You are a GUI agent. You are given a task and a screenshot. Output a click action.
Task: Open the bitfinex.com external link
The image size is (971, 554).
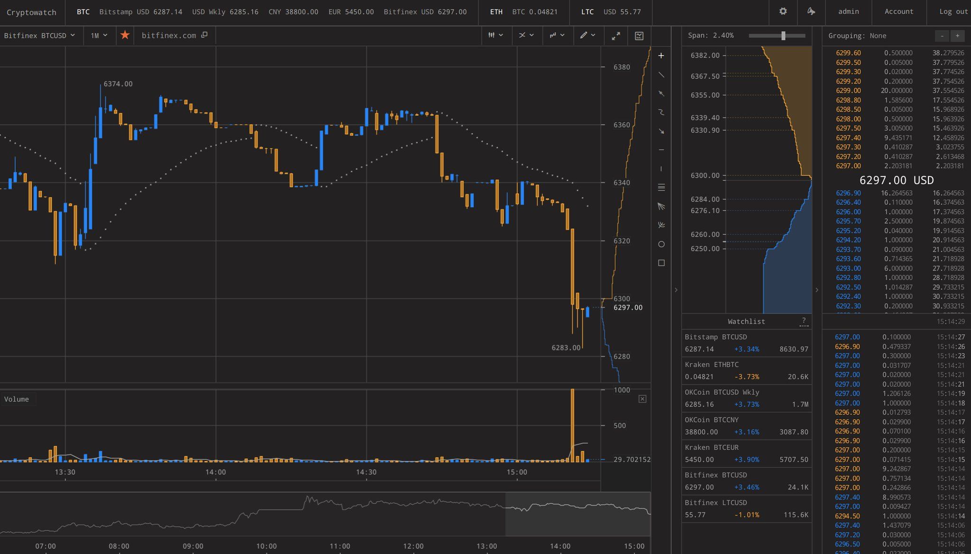174,36
